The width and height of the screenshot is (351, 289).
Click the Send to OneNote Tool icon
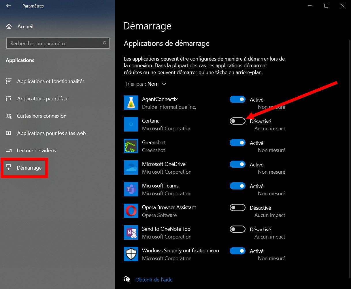tap(131, 232)
